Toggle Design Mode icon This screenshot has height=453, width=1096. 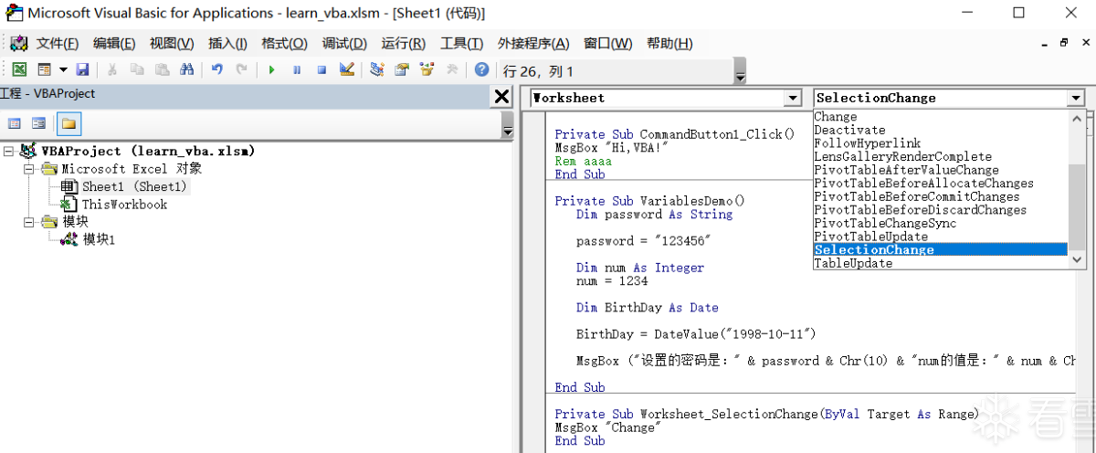pos(346,70)
